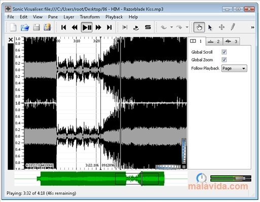Toggle Constrain Playback to Selection
The width and height of the screenshot is (260, 202).
pyautogui.click(x=125, y=27)
